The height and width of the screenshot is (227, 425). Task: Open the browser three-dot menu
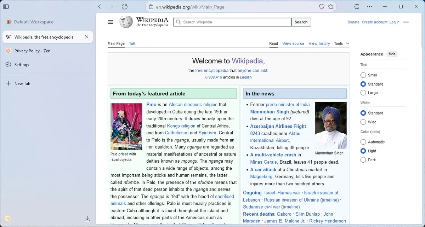(x=369, y=6)
